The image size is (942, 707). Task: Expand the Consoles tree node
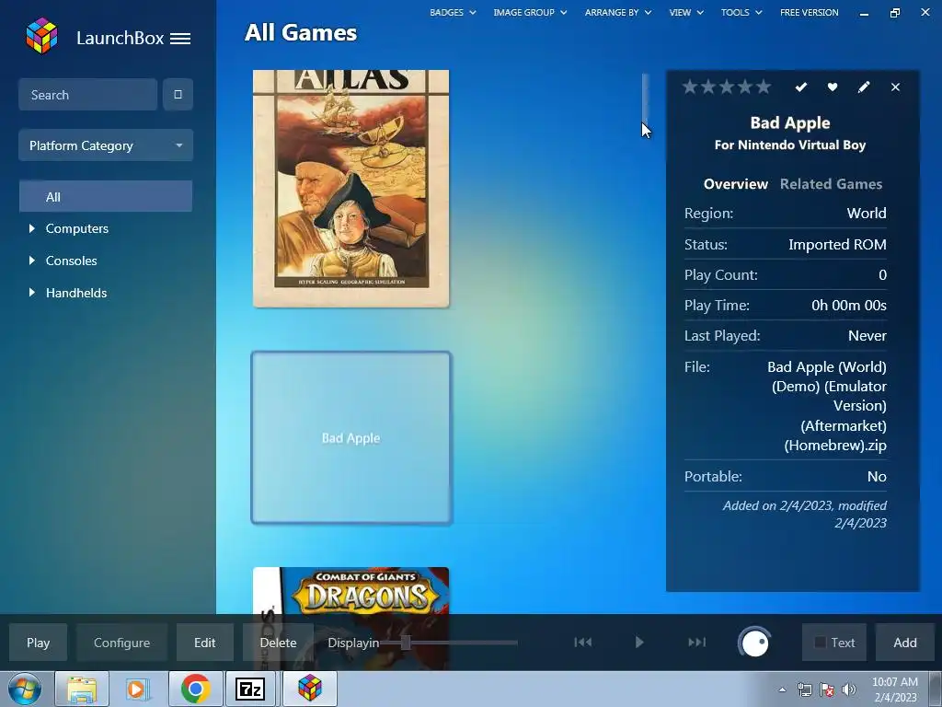[x=32, y=261]
